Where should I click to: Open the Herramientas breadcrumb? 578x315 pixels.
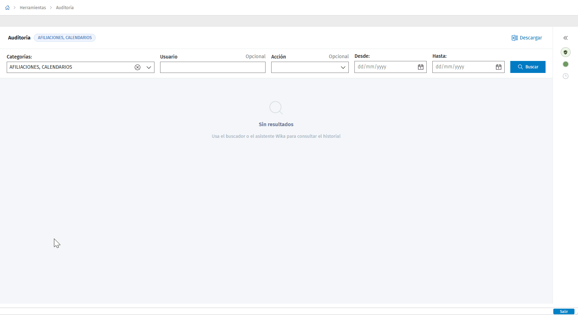pyautogui.click(x=33, y=8)
